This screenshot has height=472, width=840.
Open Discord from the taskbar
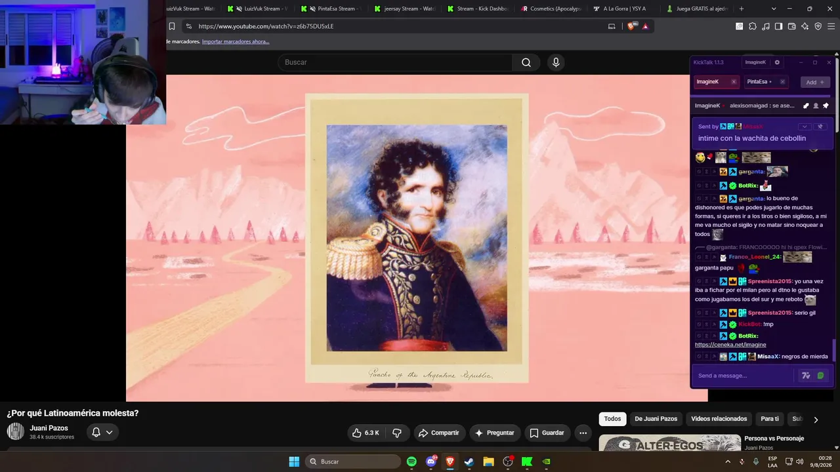point(431,462)
